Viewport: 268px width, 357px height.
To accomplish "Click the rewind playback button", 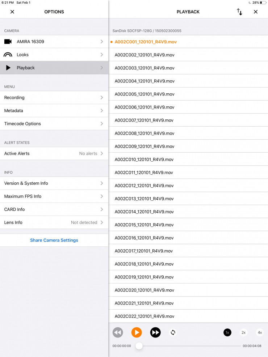I will 118,332.
